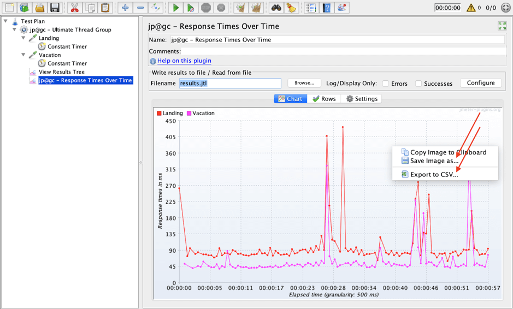
Task: Choose Copy Image to Clipboard
Action: (445, 152)
